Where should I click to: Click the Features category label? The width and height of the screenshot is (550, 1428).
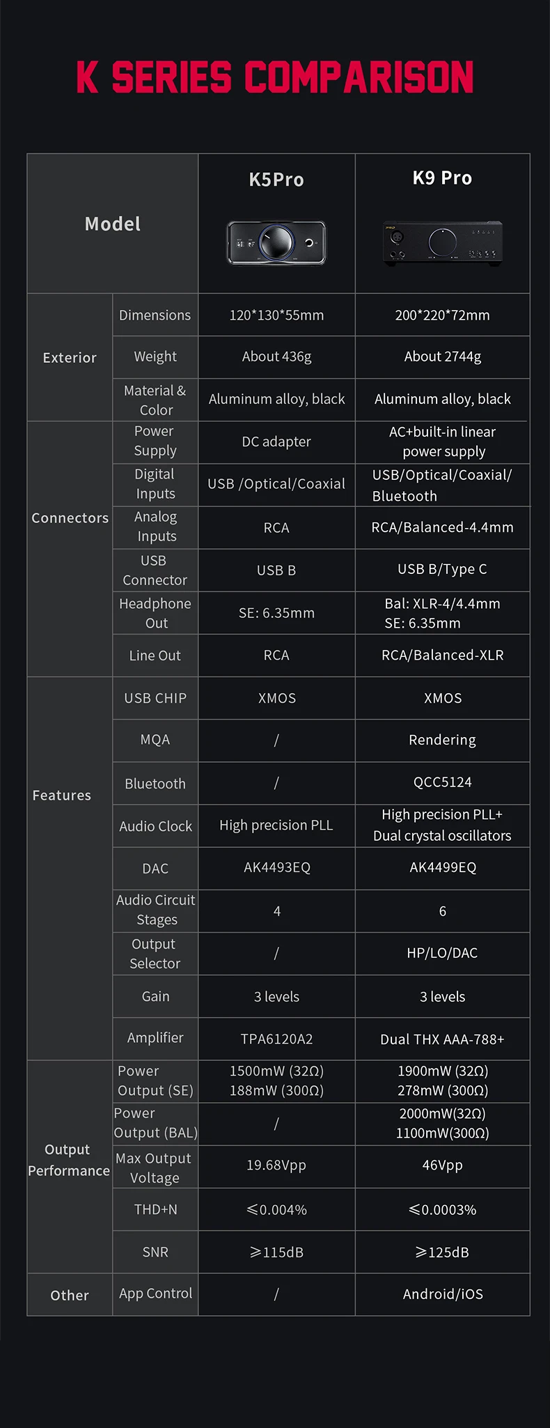pyautogui.click(x=62, y=795)
